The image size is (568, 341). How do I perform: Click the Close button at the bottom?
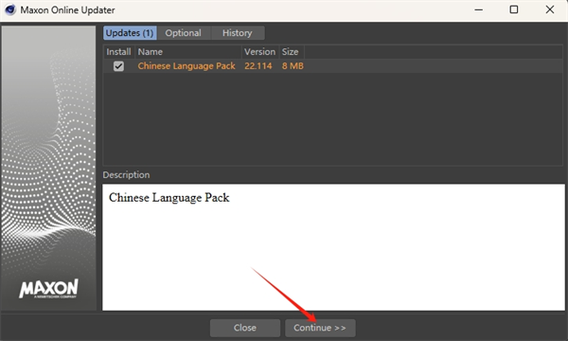(245, 328)
